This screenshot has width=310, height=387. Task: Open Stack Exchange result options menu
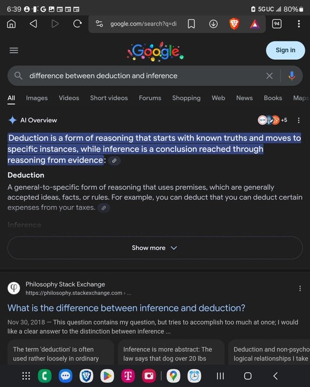(x=300, y=288)
